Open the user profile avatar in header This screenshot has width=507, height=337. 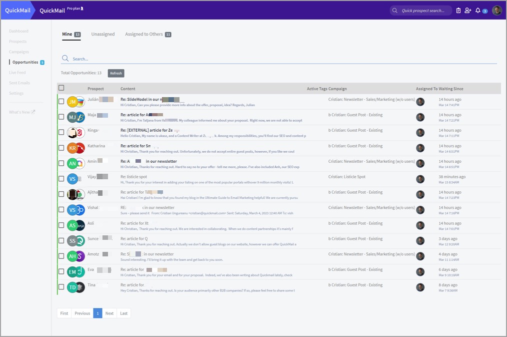496,11
